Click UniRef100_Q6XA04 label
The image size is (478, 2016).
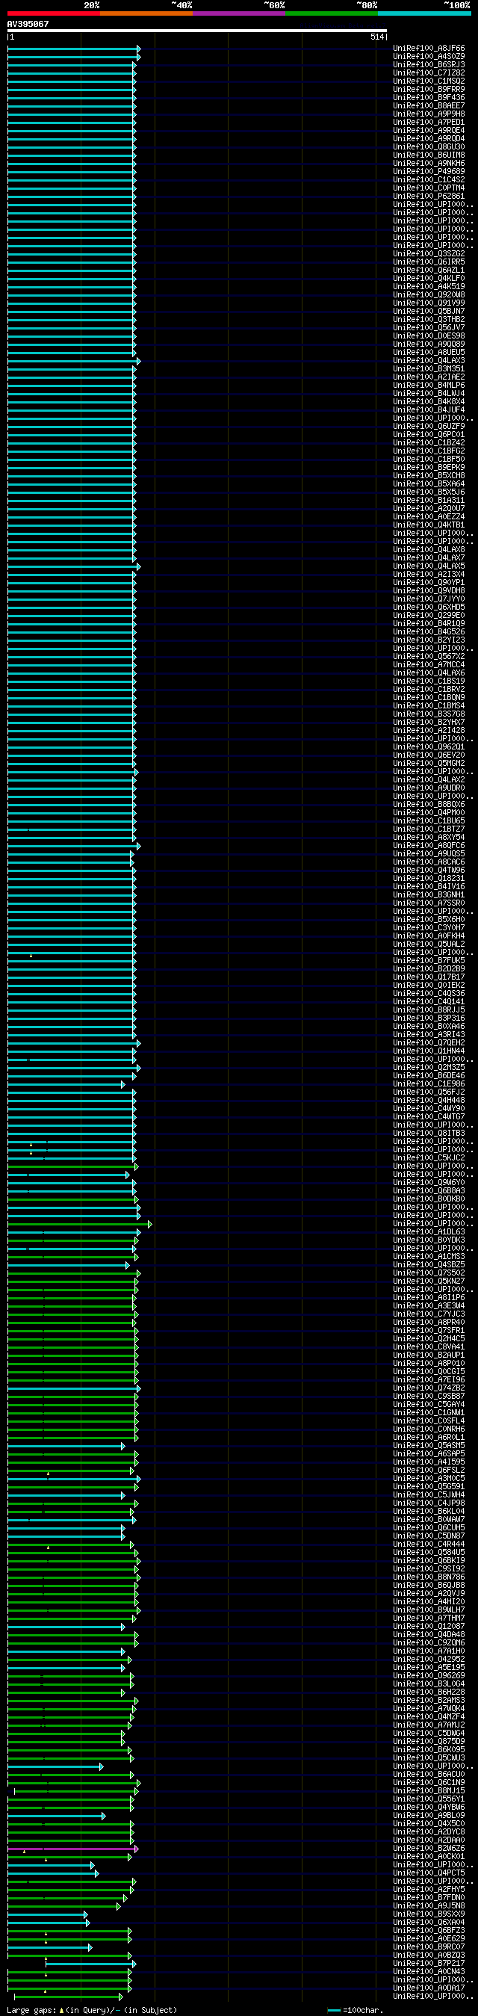click(x=429, y=1922)
